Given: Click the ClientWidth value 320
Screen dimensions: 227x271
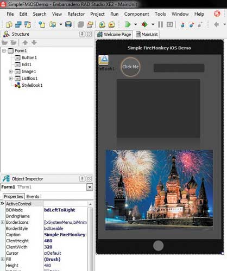Looking at the screenshot, I should click(48, 247).
